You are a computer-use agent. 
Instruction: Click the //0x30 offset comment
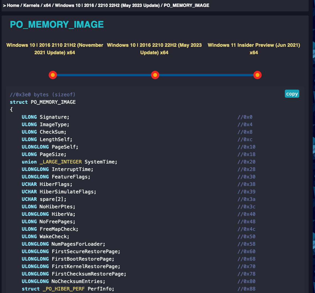pos(246,177)
